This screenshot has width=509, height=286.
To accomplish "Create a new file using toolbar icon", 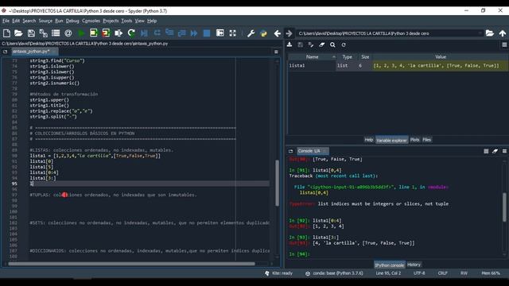I will pyautogui.click(x=6, y=33).
